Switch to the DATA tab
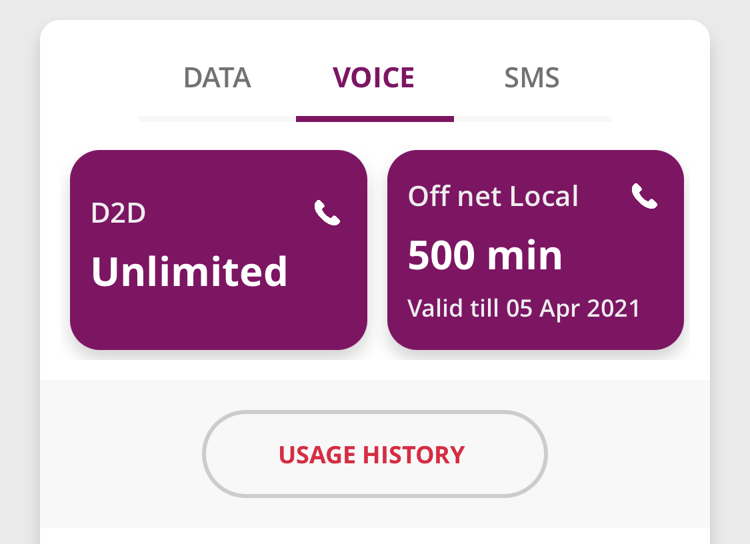The width and height of the screenshot is (750, 544). 217,77
